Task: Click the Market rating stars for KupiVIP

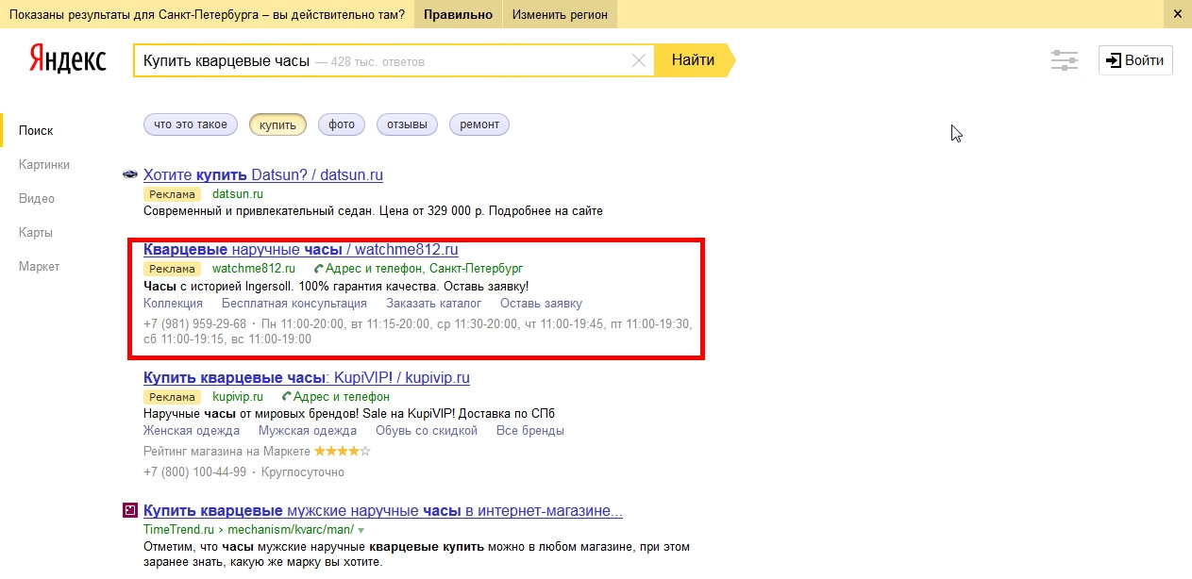Action: click(343, 451)
